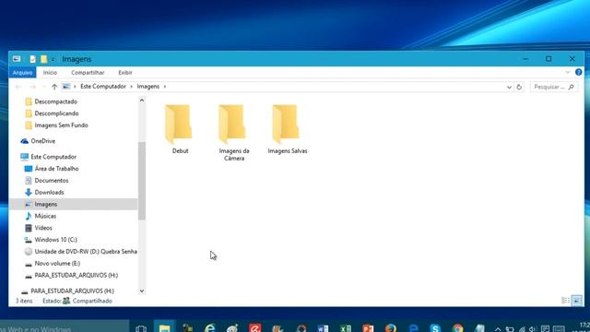
Task: Click the back navigation arrow
Action: [18, 87]
